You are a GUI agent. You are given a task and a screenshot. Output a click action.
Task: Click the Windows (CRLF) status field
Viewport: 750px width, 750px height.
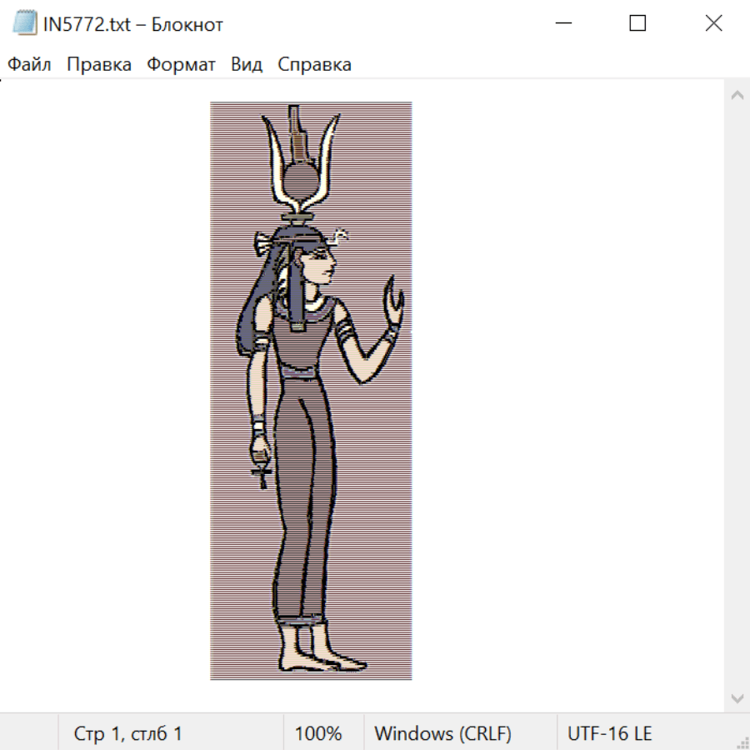[x=442, y=734]
